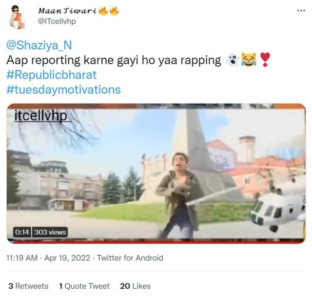The width and height of the screenshot is (312, 299).
Task: Click the laughing cat emoji in tweet
Action: [249, 60]
